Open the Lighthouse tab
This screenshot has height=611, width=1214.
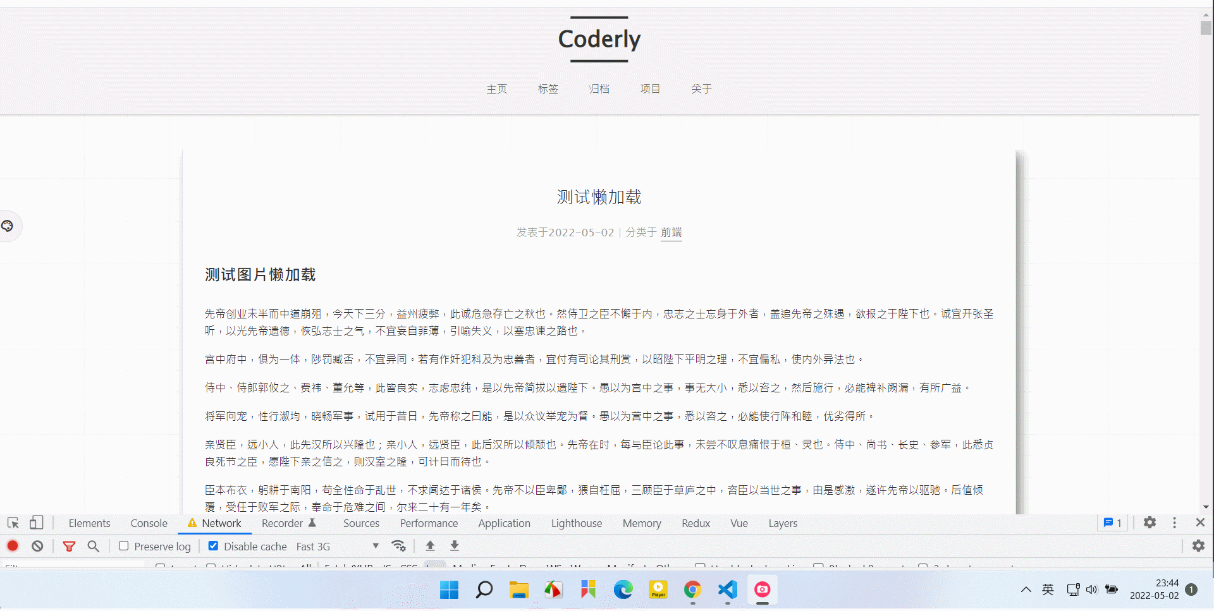click(577, 523)
